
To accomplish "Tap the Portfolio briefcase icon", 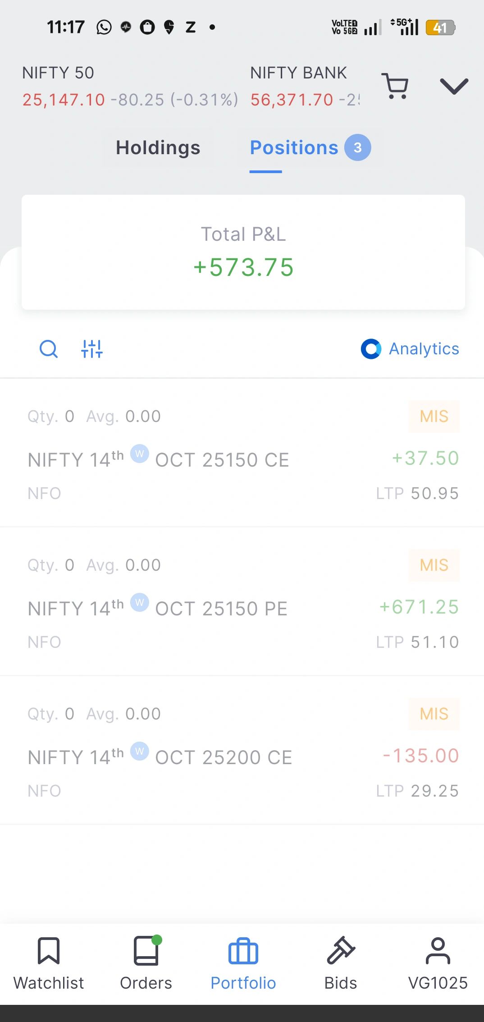I will point(243,952).
